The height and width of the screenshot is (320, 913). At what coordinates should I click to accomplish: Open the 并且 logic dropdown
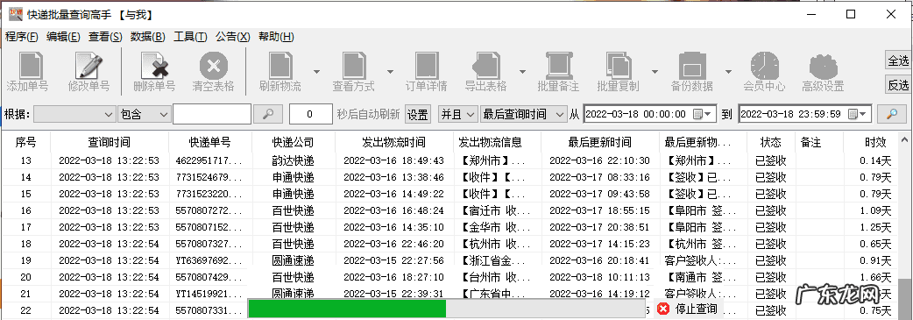[457, 114]
